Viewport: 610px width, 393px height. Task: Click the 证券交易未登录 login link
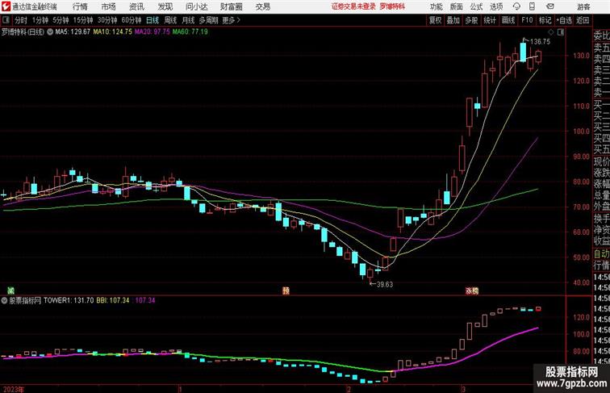tap(353, 6)
